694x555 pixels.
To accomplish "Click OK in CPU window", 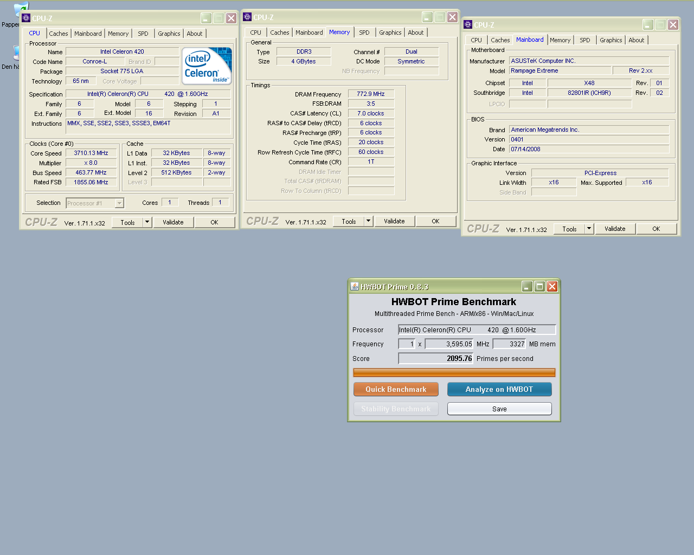I will pyautogui.click(x=214, y=222).
